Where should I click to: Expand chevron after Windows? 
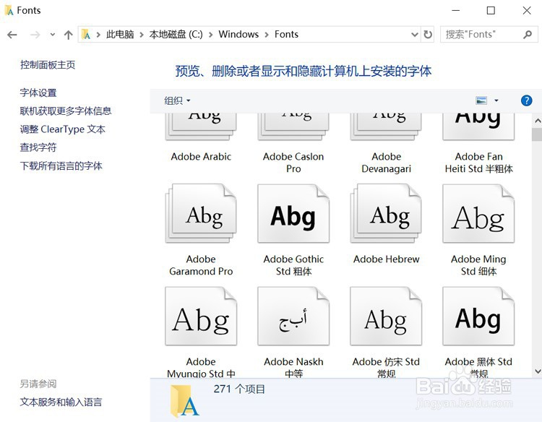pos(267,35)
